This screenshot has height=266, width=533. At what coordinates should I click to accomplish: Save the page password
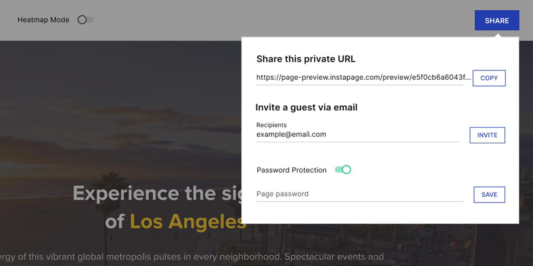point(489,194)
